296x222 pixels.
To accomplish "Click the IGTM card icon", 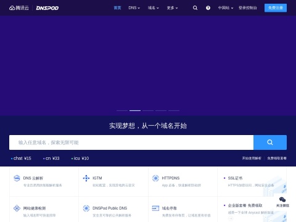I will click(86, 178).
